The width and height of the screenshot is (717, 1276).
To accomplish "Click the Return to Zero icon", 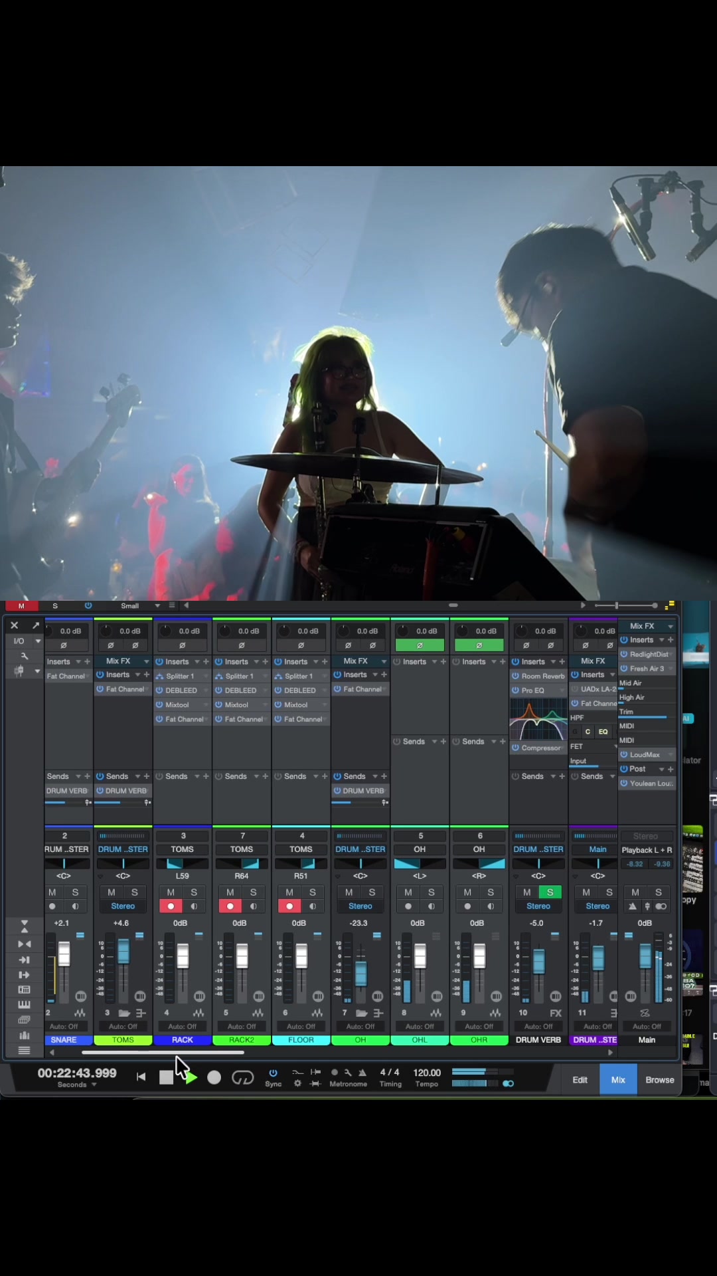I will (141, 1077).
